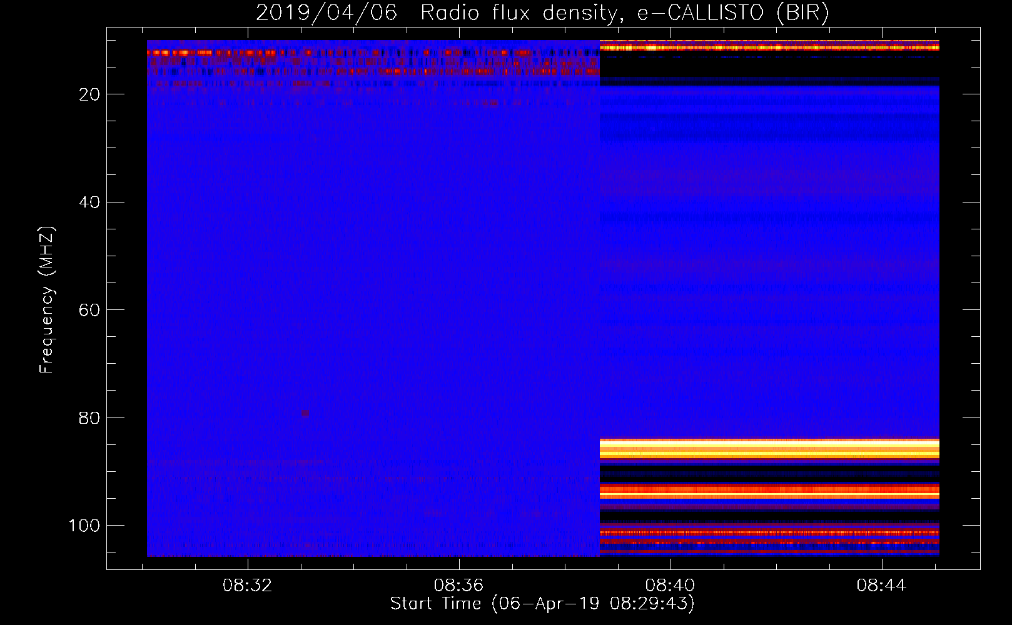
Task: Click the '80' frequency tick label
Action: (x=89, y=418)
